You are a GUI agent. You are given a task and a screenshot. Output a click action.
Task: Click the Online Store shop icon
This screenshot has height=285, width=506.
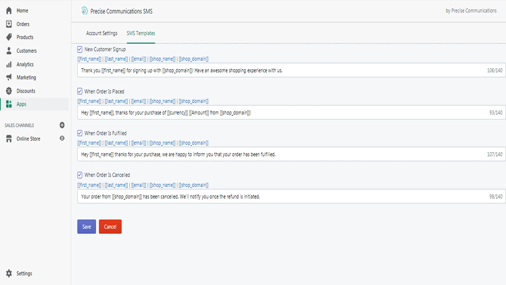pyautogui.click(x=9, y=139)
